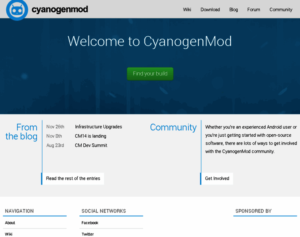Open the CM14 is landing blog entry

click(x=90, y=136)
